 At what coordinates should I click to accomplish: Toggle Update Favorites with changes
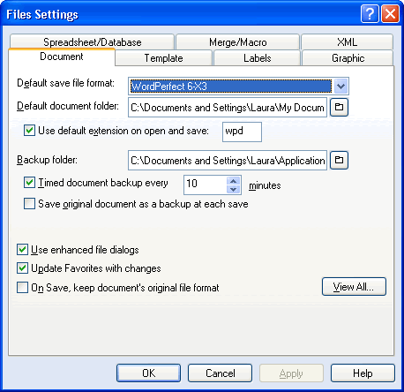[22, 268]
